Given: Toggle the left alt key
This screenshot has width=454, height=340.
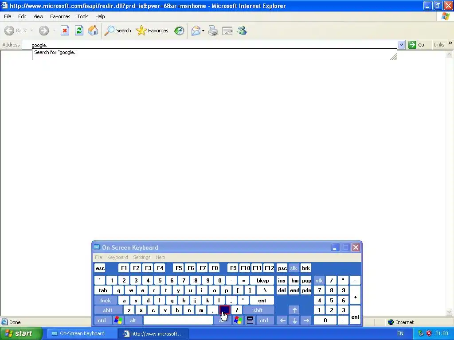Looking at the screenshot, I should 133,321.
